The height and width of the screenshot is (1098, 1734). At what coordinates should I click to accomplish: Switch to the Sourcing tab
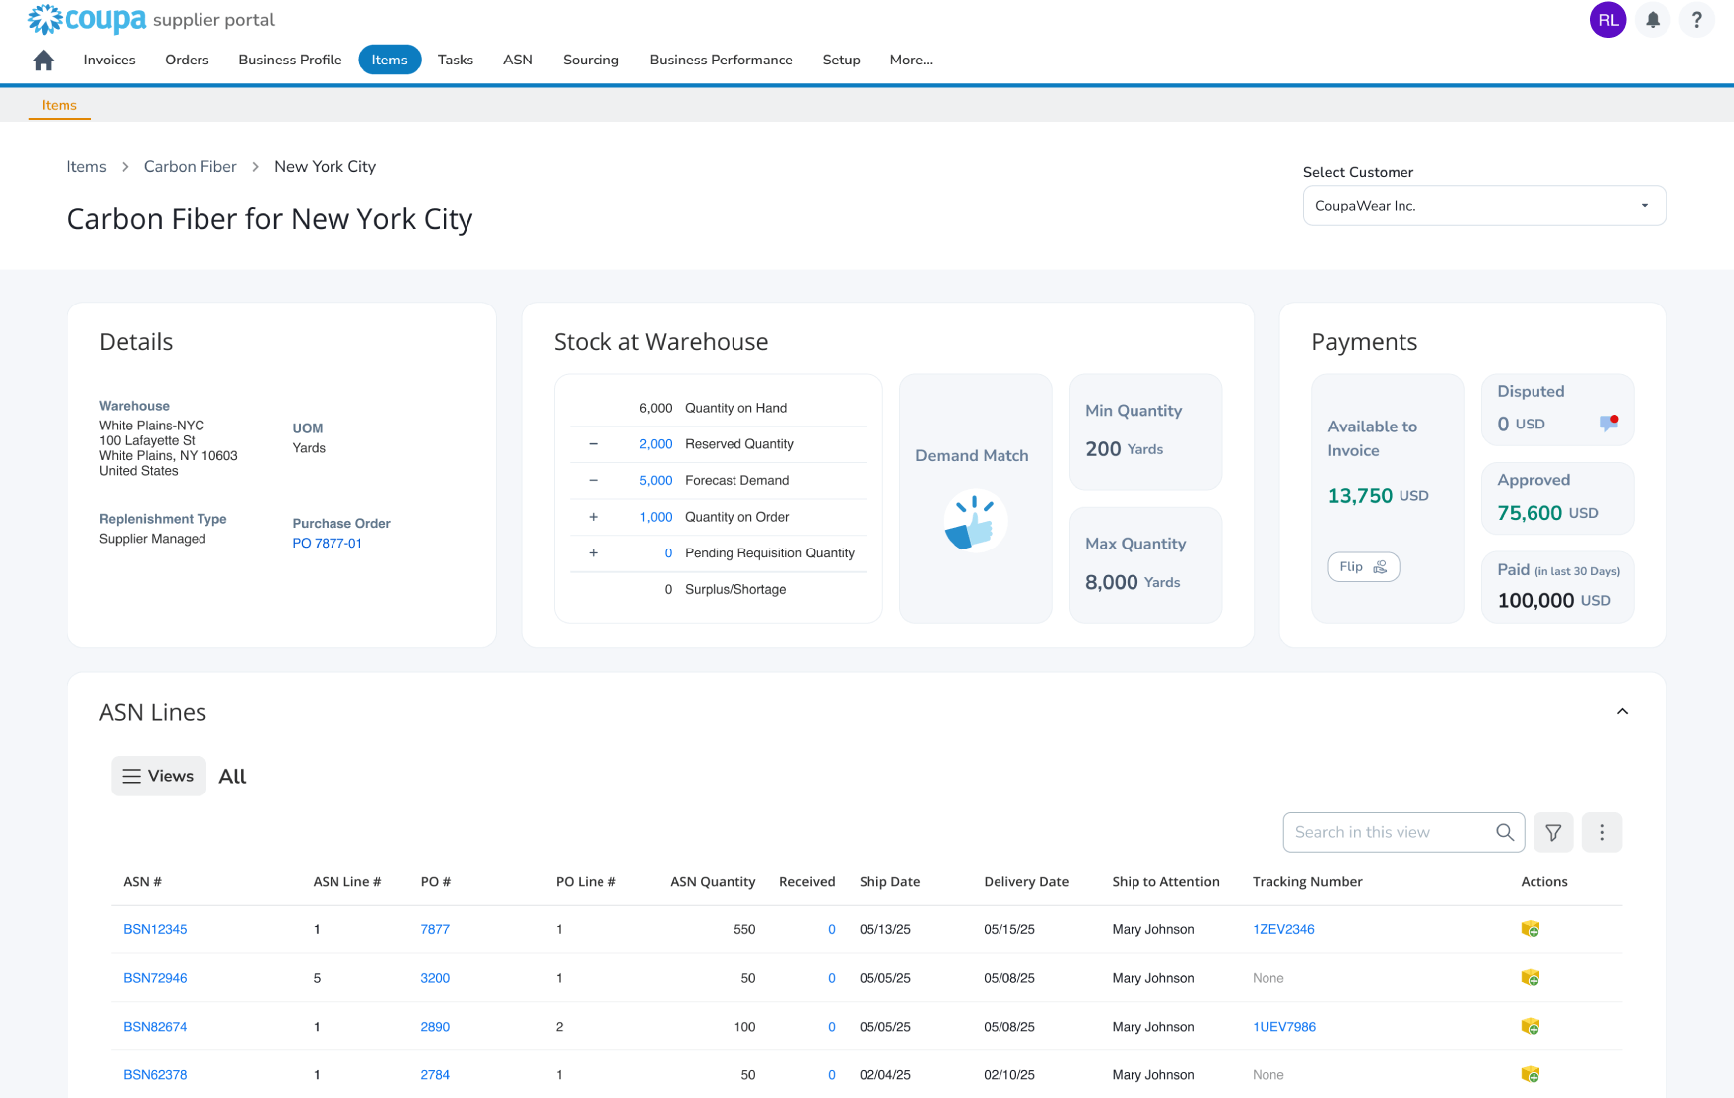[x=591, y=61]
